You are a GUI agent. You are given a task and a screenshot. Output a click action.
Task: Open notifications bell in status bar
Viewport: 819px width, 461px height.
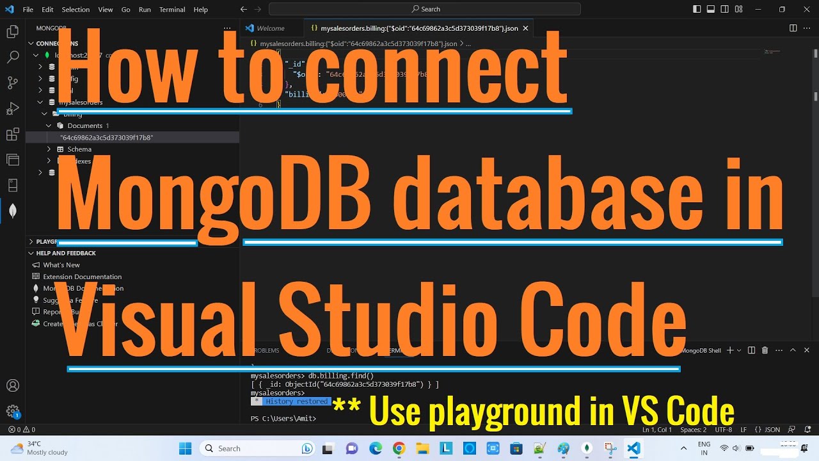click(807, 430)
